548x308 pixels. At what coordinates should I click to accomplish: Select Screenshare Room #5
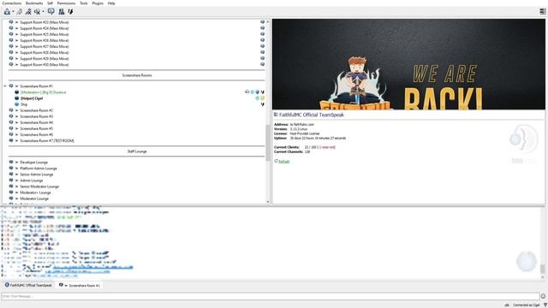click(36, 128)
